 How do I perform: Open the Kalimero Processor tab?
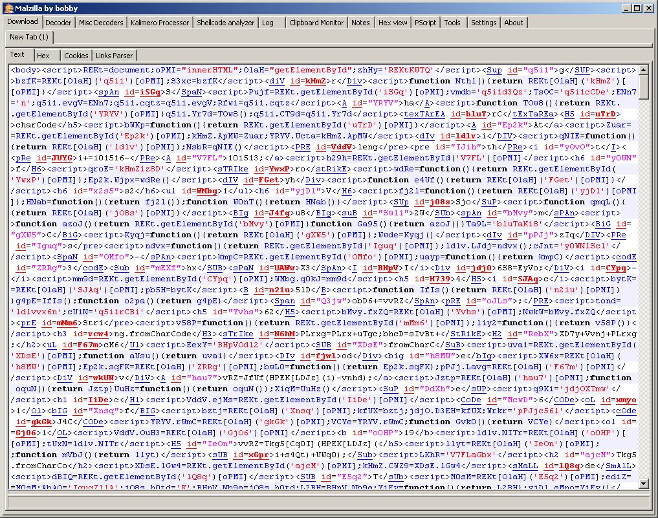coord(160,23)
